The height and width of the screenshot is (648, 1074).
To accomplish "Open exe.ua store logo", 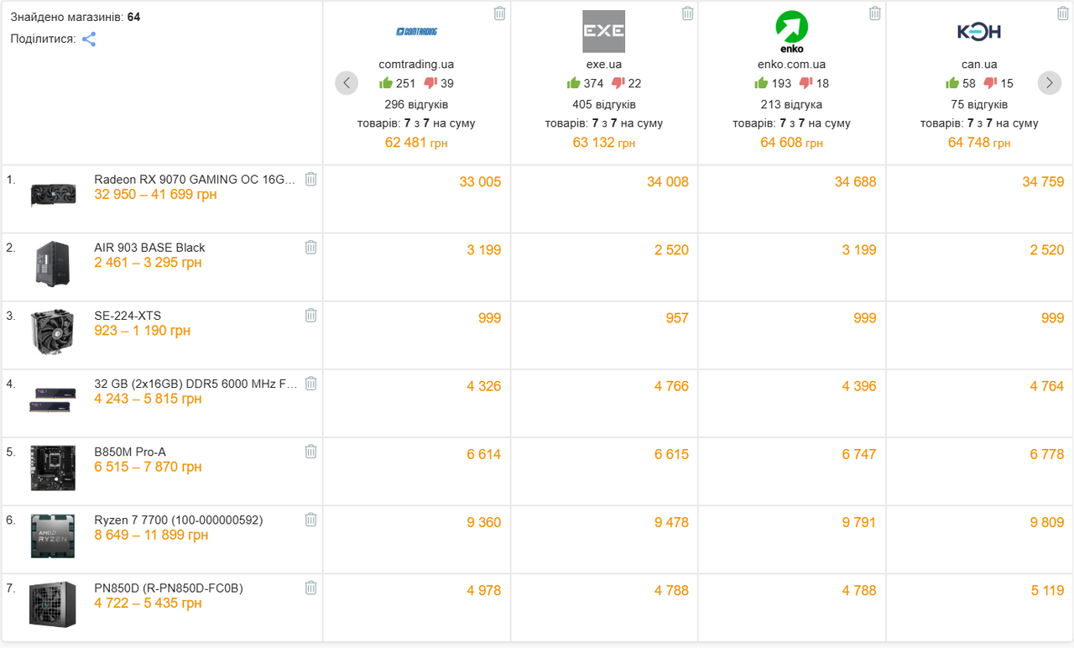I will coord(604,32).
